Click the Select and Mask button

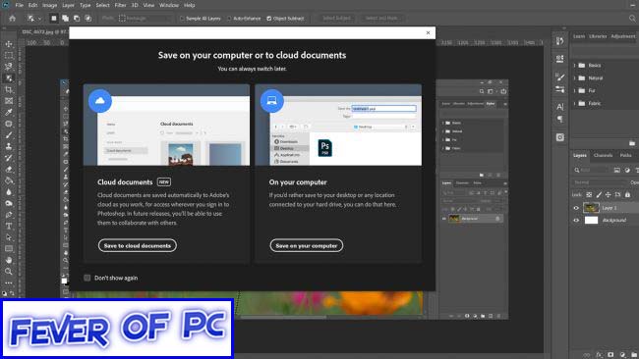(x=381, y=19)
